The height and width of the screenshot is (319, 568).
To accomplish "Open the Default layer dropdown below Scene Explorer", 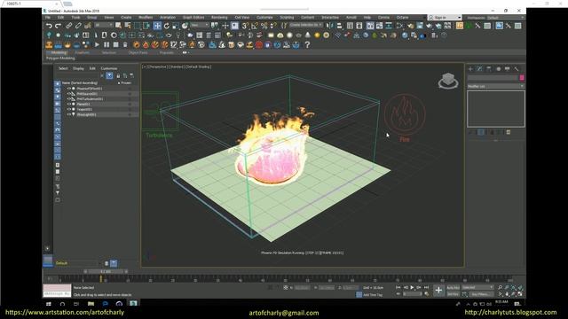I will pyautogui.click(x=78, y=263).
